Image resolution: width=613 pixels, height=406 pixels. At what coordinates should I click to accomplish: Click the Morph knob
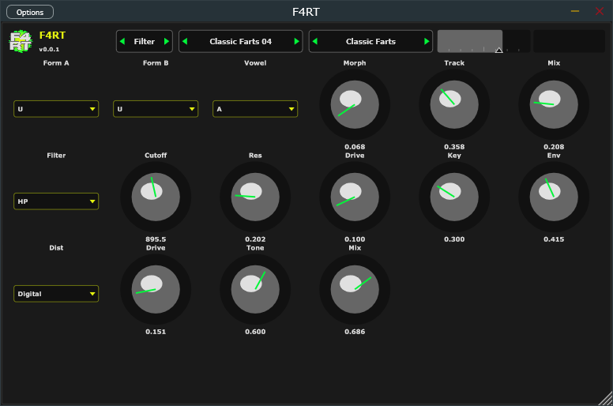tap(355, 105)
